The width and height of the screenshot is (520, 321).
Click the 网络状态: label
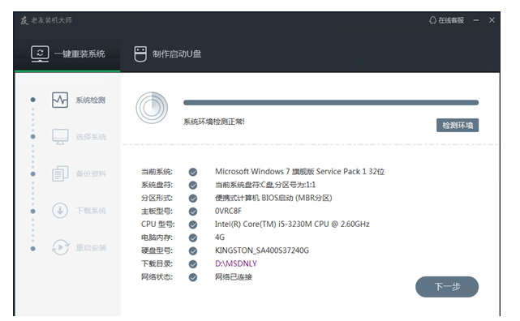pos(157,277)
